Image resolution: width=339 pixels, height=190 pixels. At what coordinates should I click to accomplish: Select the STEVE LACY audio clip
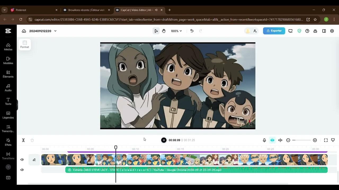pos(197,170)
